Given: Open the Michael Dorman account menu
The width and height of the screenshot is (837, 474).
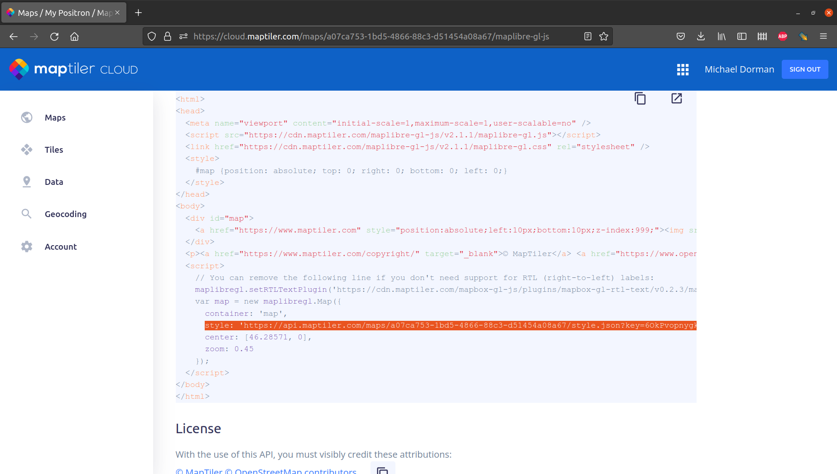Looking at the screenshot, I should (x=739, y=69).
